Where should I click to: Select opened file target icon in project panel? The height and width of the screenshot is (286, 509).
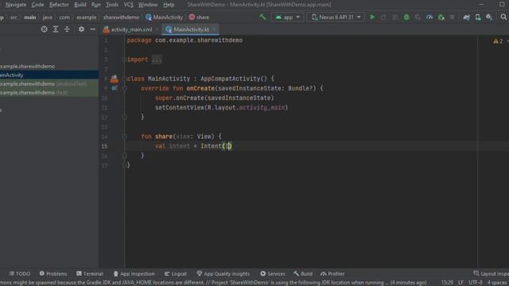(x=45, y=29)
